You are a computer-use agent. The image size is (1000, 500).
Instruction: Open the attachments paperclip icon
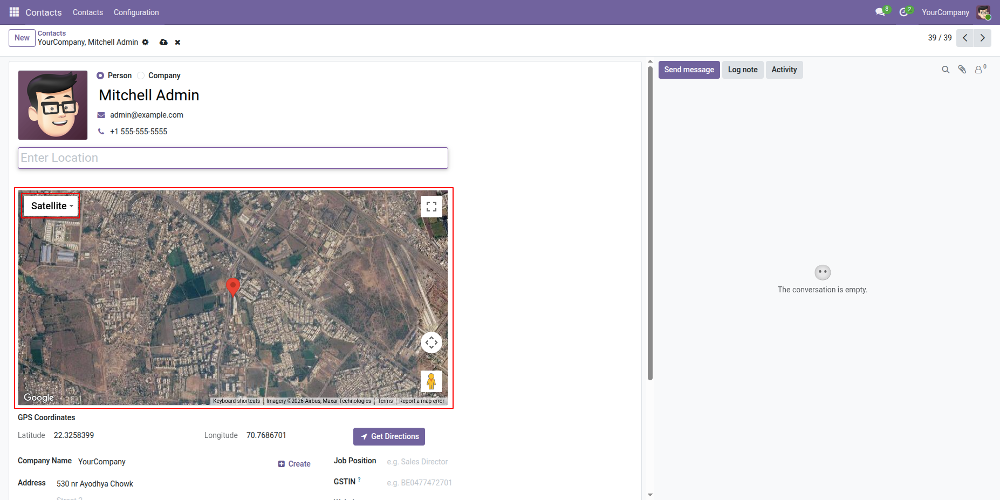(x=962, y=70)
